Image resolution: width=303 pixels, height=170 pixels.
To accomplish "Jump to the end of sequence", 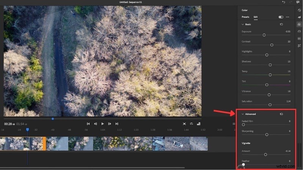I will point(117,124).
